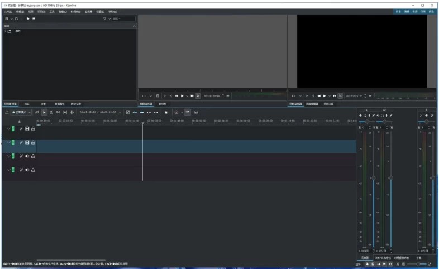
Task: Activate the selection arrow tool in timeline toolbar
Action: (x=45, y=112)
